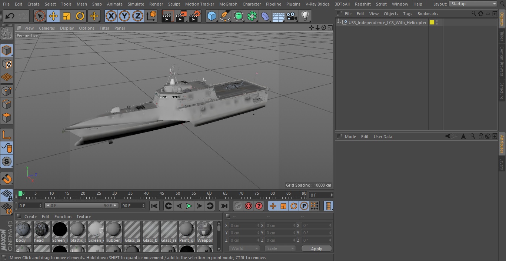Add a Floor environment object

click(279, 16)
